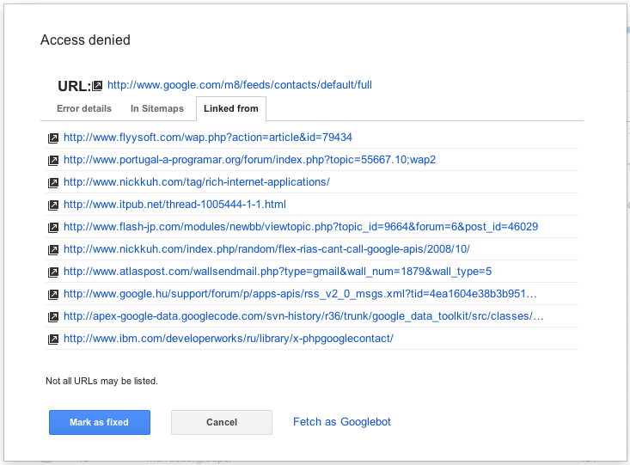Viewport: 630px width, 465px height.
Task: Open the google.com contacts feed URL
Action: point(239,85)
